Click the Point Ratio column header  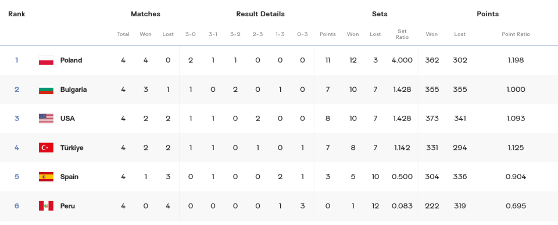516,34
